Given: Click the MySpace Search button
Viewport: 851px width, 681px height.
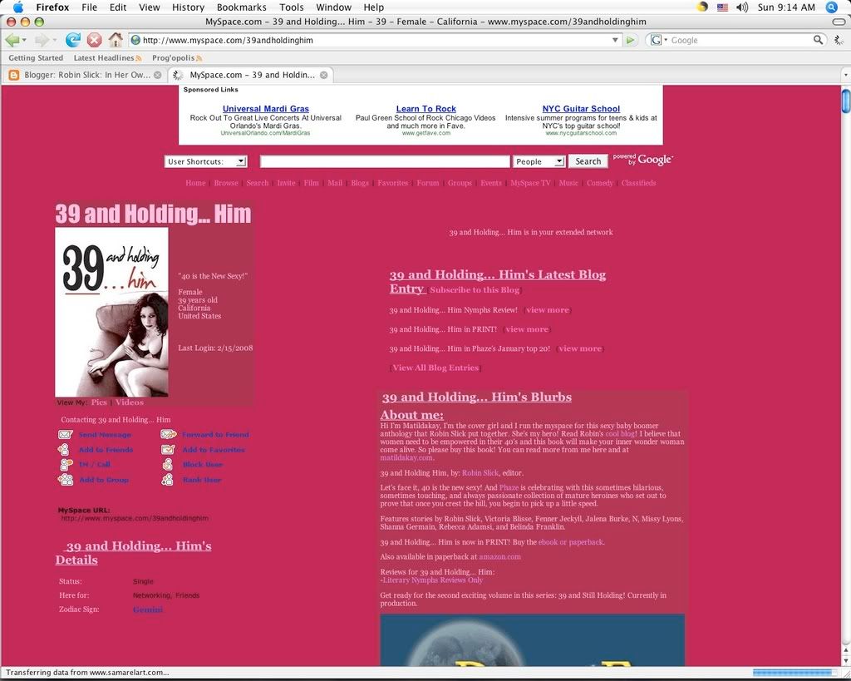Looking at the screenshot, I should [x=588, y=161].
